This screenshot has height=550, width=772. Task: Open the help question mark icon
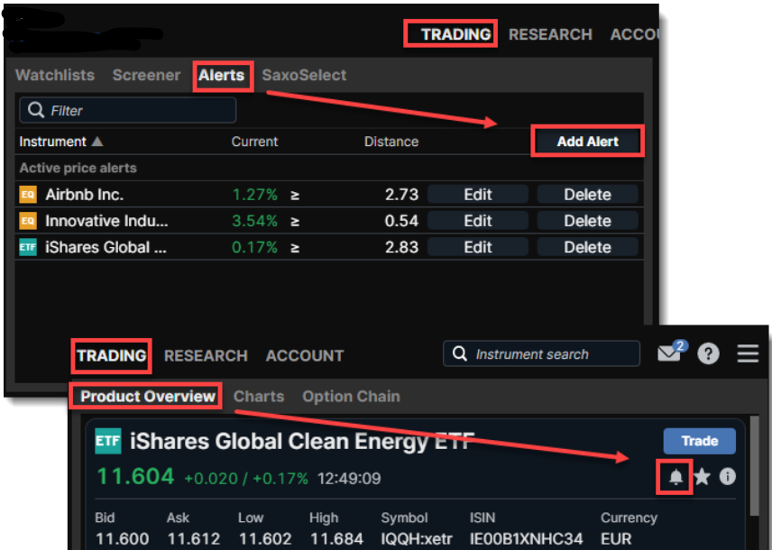tap(709, 353)
